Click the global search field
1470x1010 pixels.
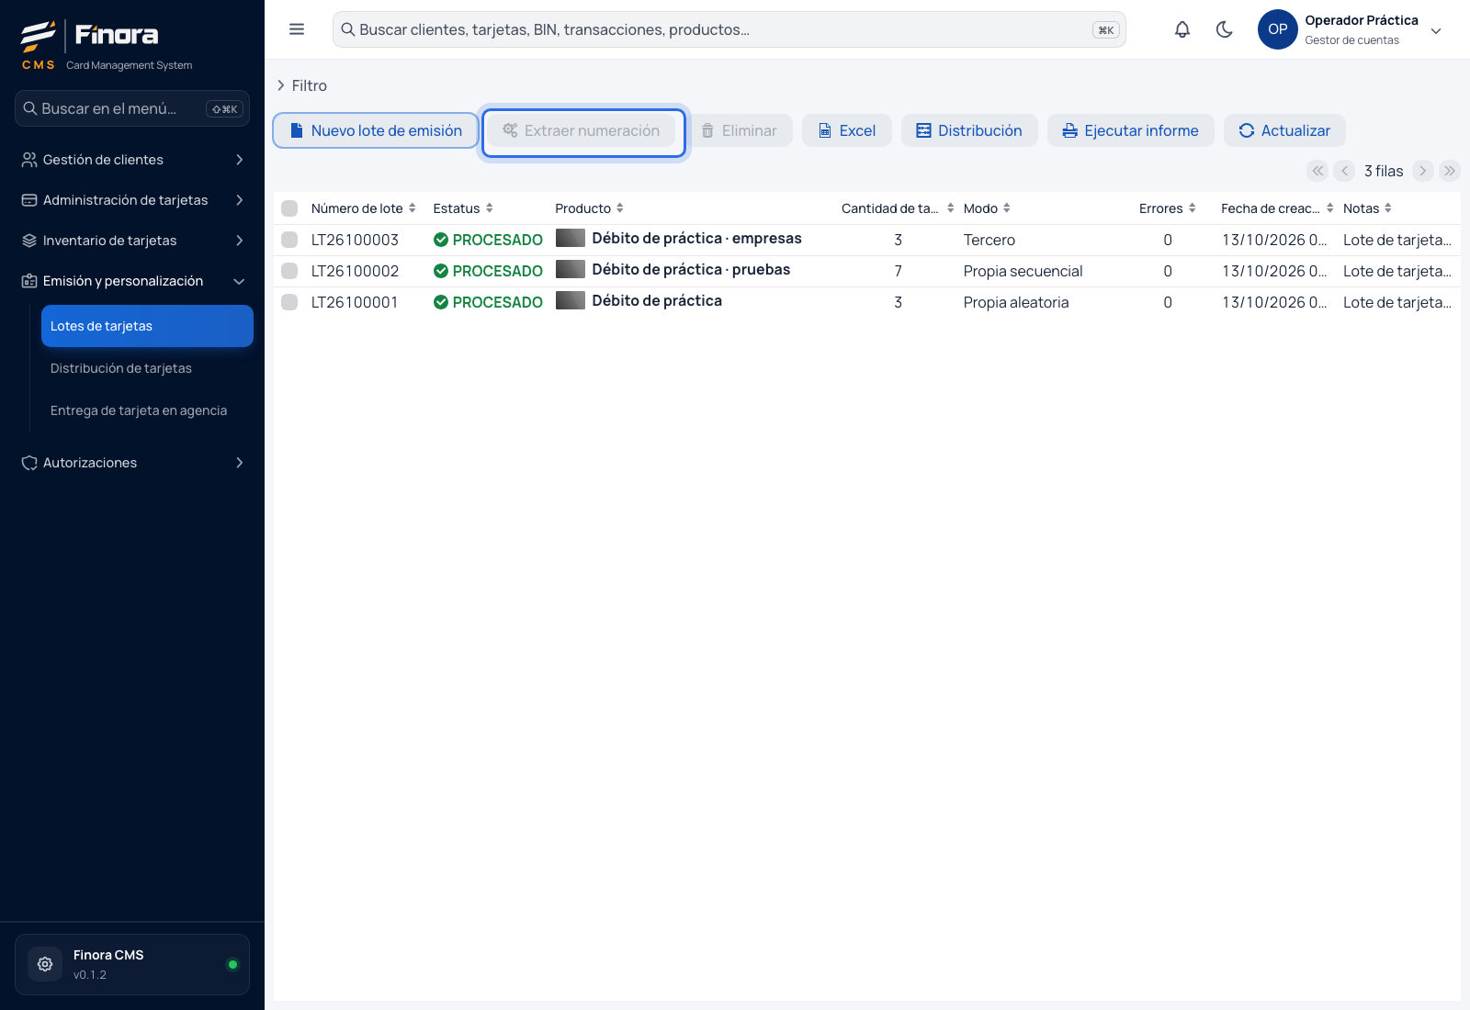coord(729,29)
